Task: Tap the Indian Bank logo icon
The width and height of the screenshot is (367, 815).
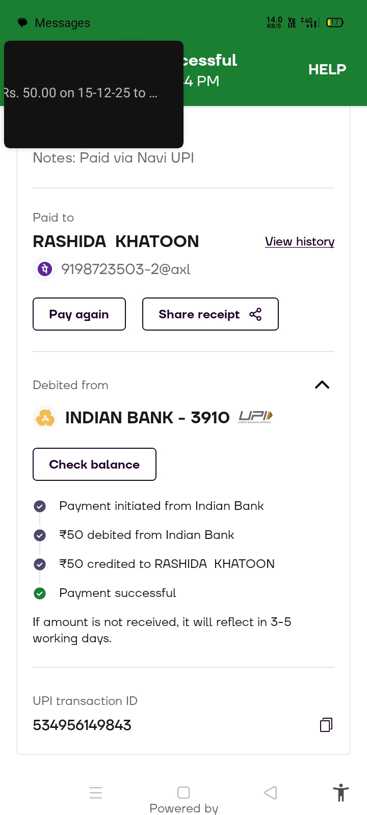Action: pos(45,418)
